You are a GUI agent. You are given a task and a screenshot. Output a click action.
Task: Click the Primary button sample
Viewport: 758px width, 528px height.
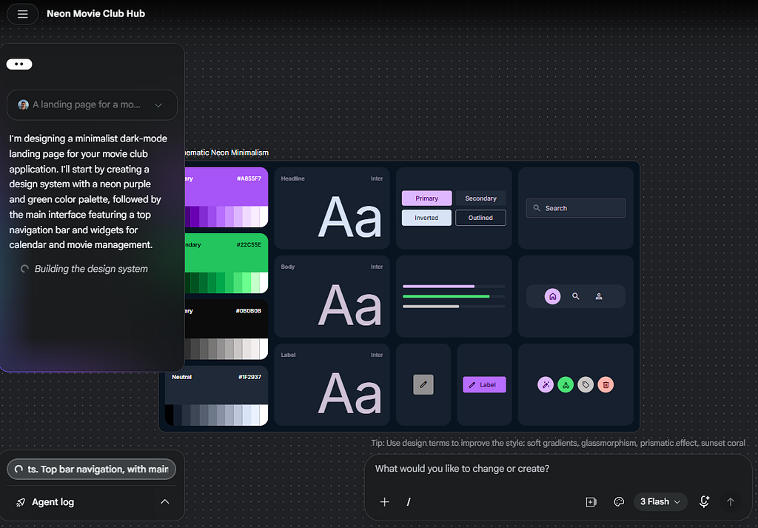click(x=427, y=198)
